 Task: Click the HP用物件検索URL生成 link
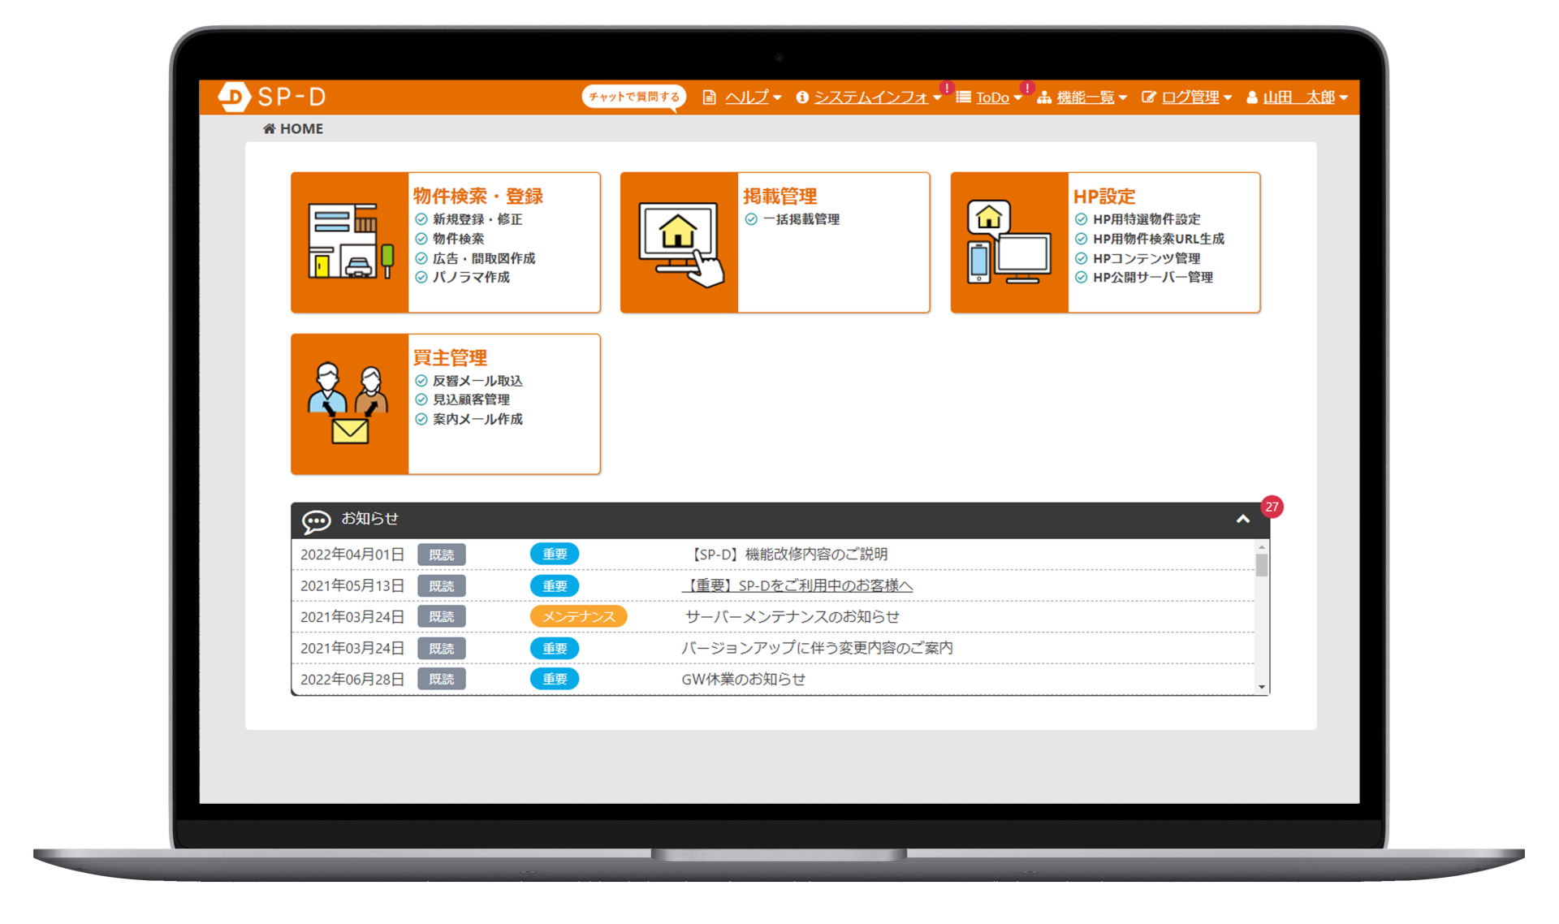[1158, 239]
